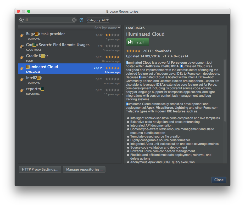Reload the plugin list
The height and width of the screenshot is (207, 245).
coord(81,20)
